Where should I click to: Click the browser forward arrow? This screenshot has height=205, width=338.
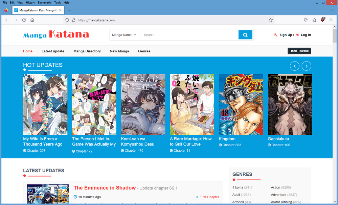(15, 20)
